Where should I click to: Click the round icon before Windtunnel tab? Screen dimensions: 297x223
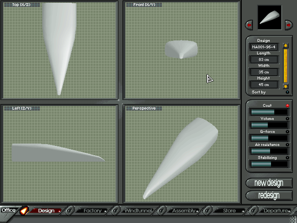tap(116, 210)
